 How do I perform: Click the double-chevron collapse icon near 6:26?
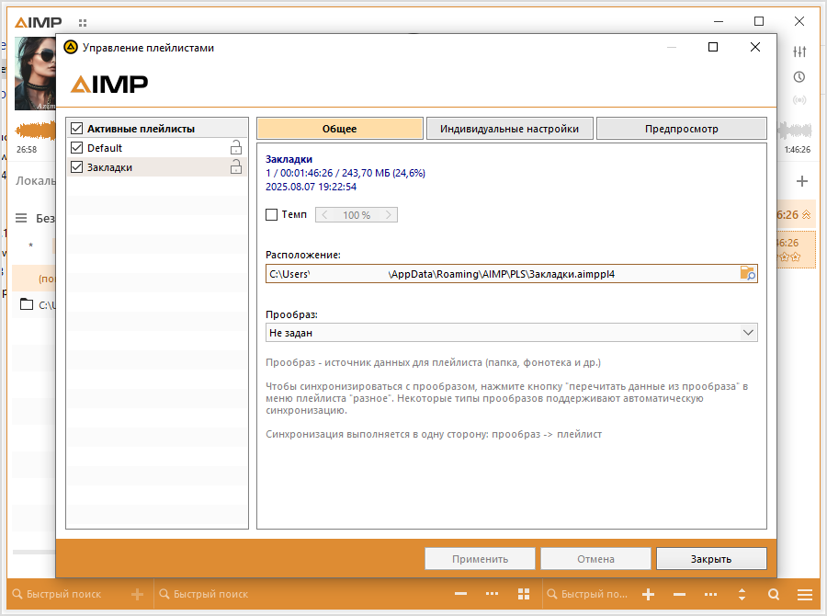[x=806, y=215]
